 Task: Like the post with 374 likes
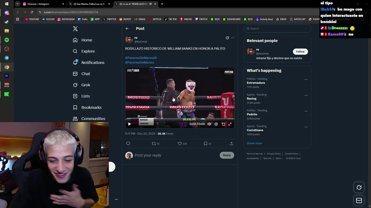point(182,144)
